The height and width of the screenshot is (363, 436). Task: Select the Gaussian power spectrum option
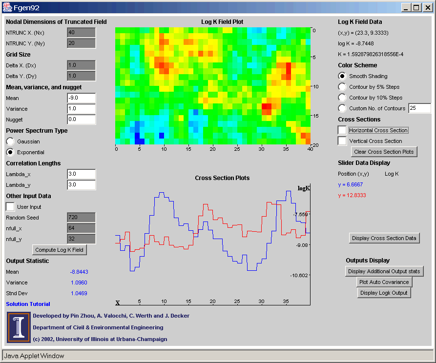(10, 141)
